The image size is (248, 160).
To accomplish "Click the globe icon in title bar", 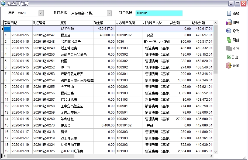I will pyautogui.click(x=3, y=3).
